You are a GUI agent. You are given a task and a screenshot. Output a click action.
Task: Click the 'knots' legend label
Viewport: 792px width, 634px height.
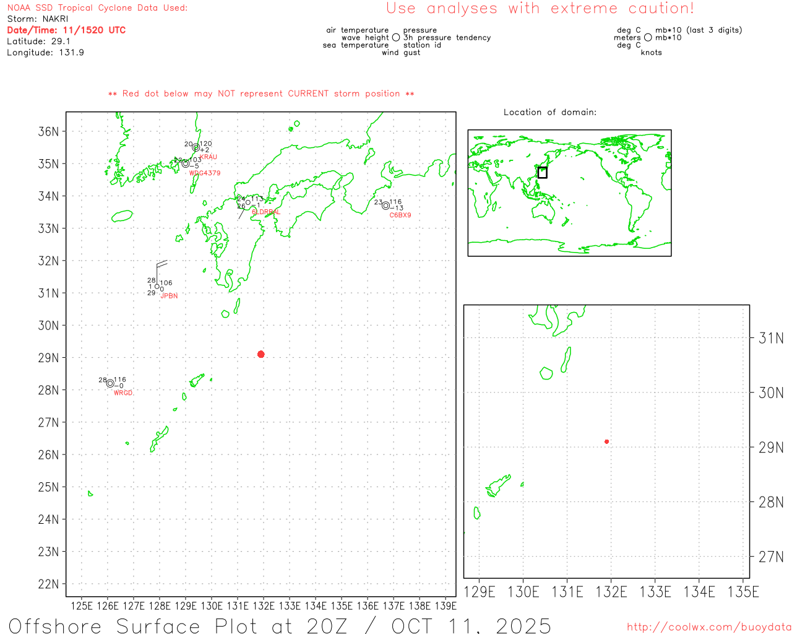pyautogui.click(x=652, y=53)
